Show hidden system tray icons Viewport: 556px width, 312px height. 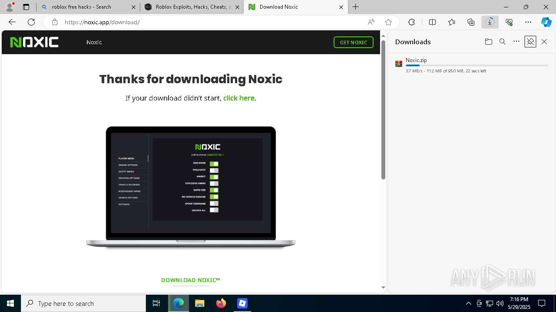468,303
